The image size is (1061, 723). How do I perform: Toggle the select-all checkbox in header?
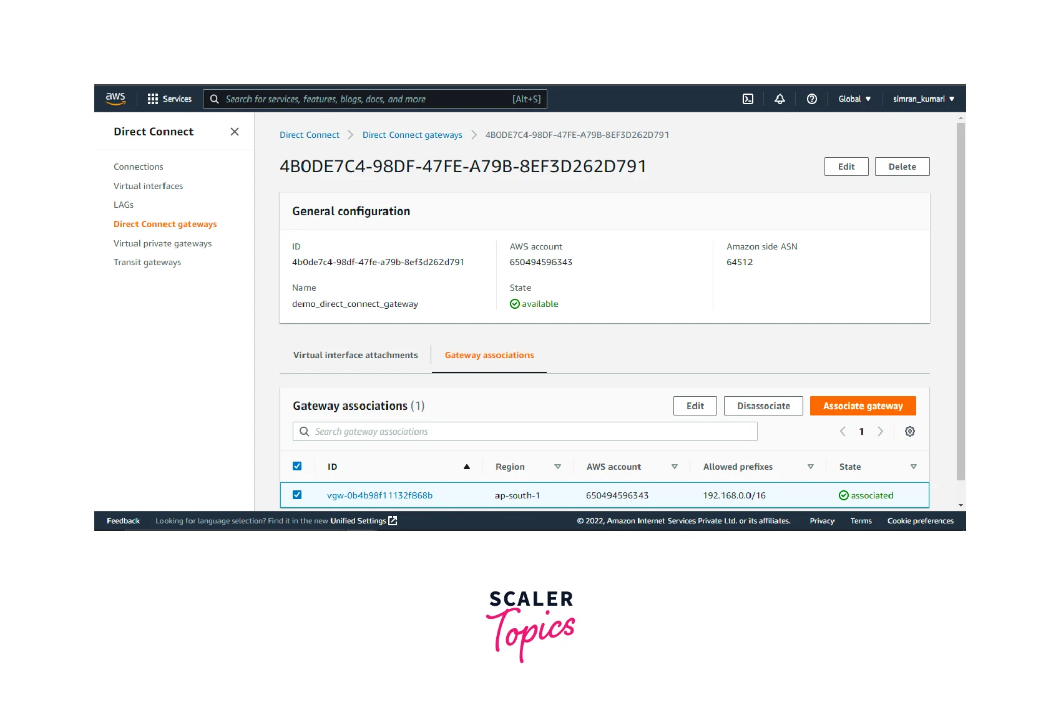pyautogui.click(x=297, y=467)
